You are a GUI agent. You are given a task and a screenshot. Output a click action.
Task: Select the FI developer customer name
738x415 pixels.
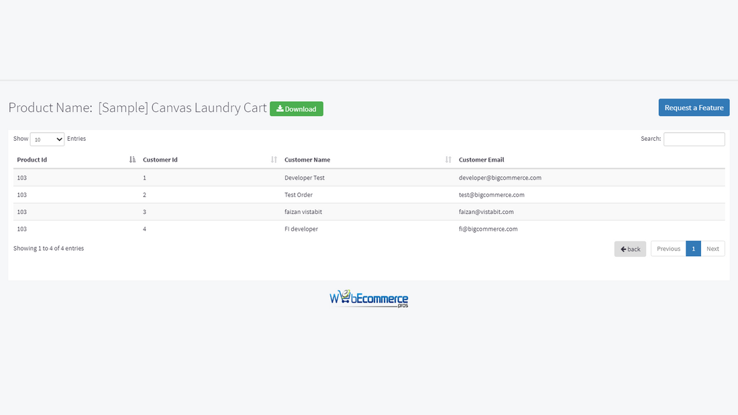(301, 229)
